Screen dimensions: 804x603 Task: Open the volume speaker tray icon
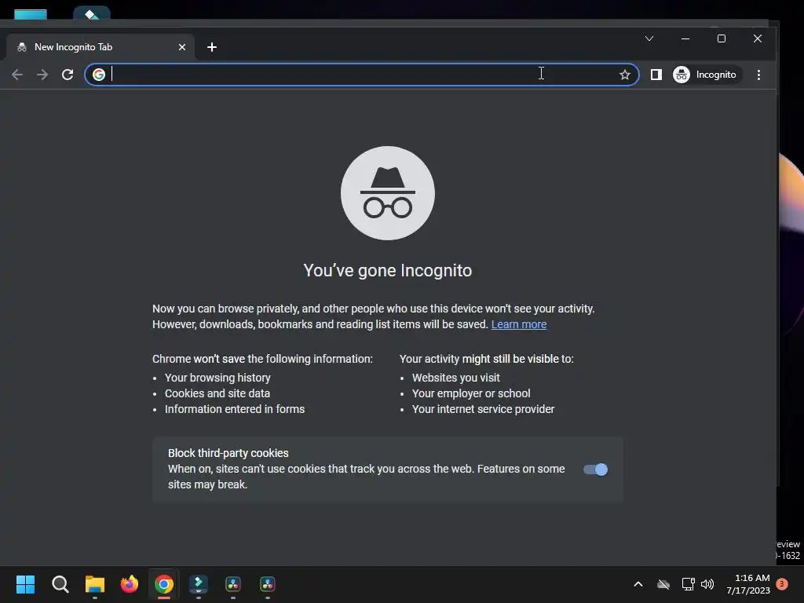point(707,584)
